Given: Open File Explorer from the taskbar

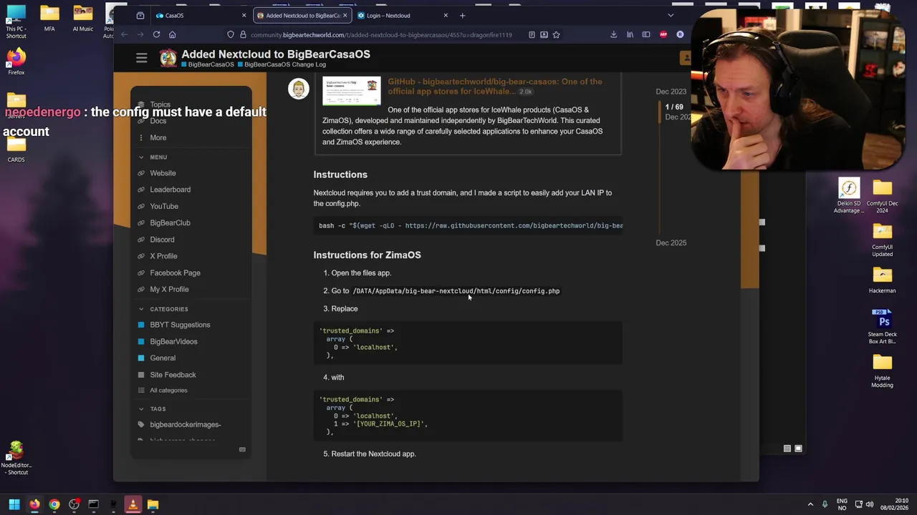Looking at the screenshot, I should pos(153,504).
